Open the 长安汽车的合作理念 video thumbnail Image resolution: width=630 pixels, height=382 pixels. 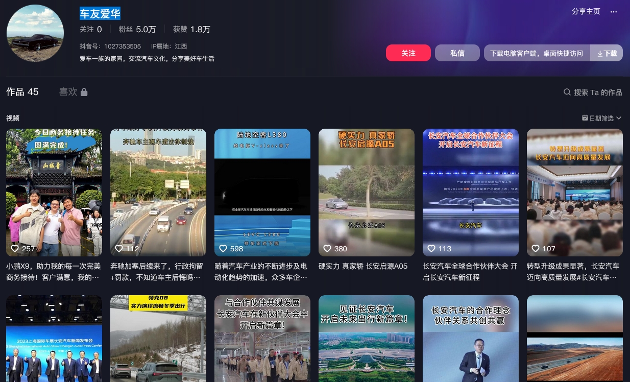[471, 339]
